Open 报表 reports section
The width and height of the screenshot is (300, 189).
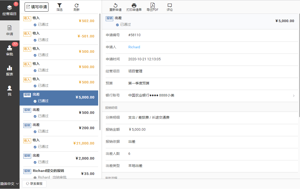point(10,71)
